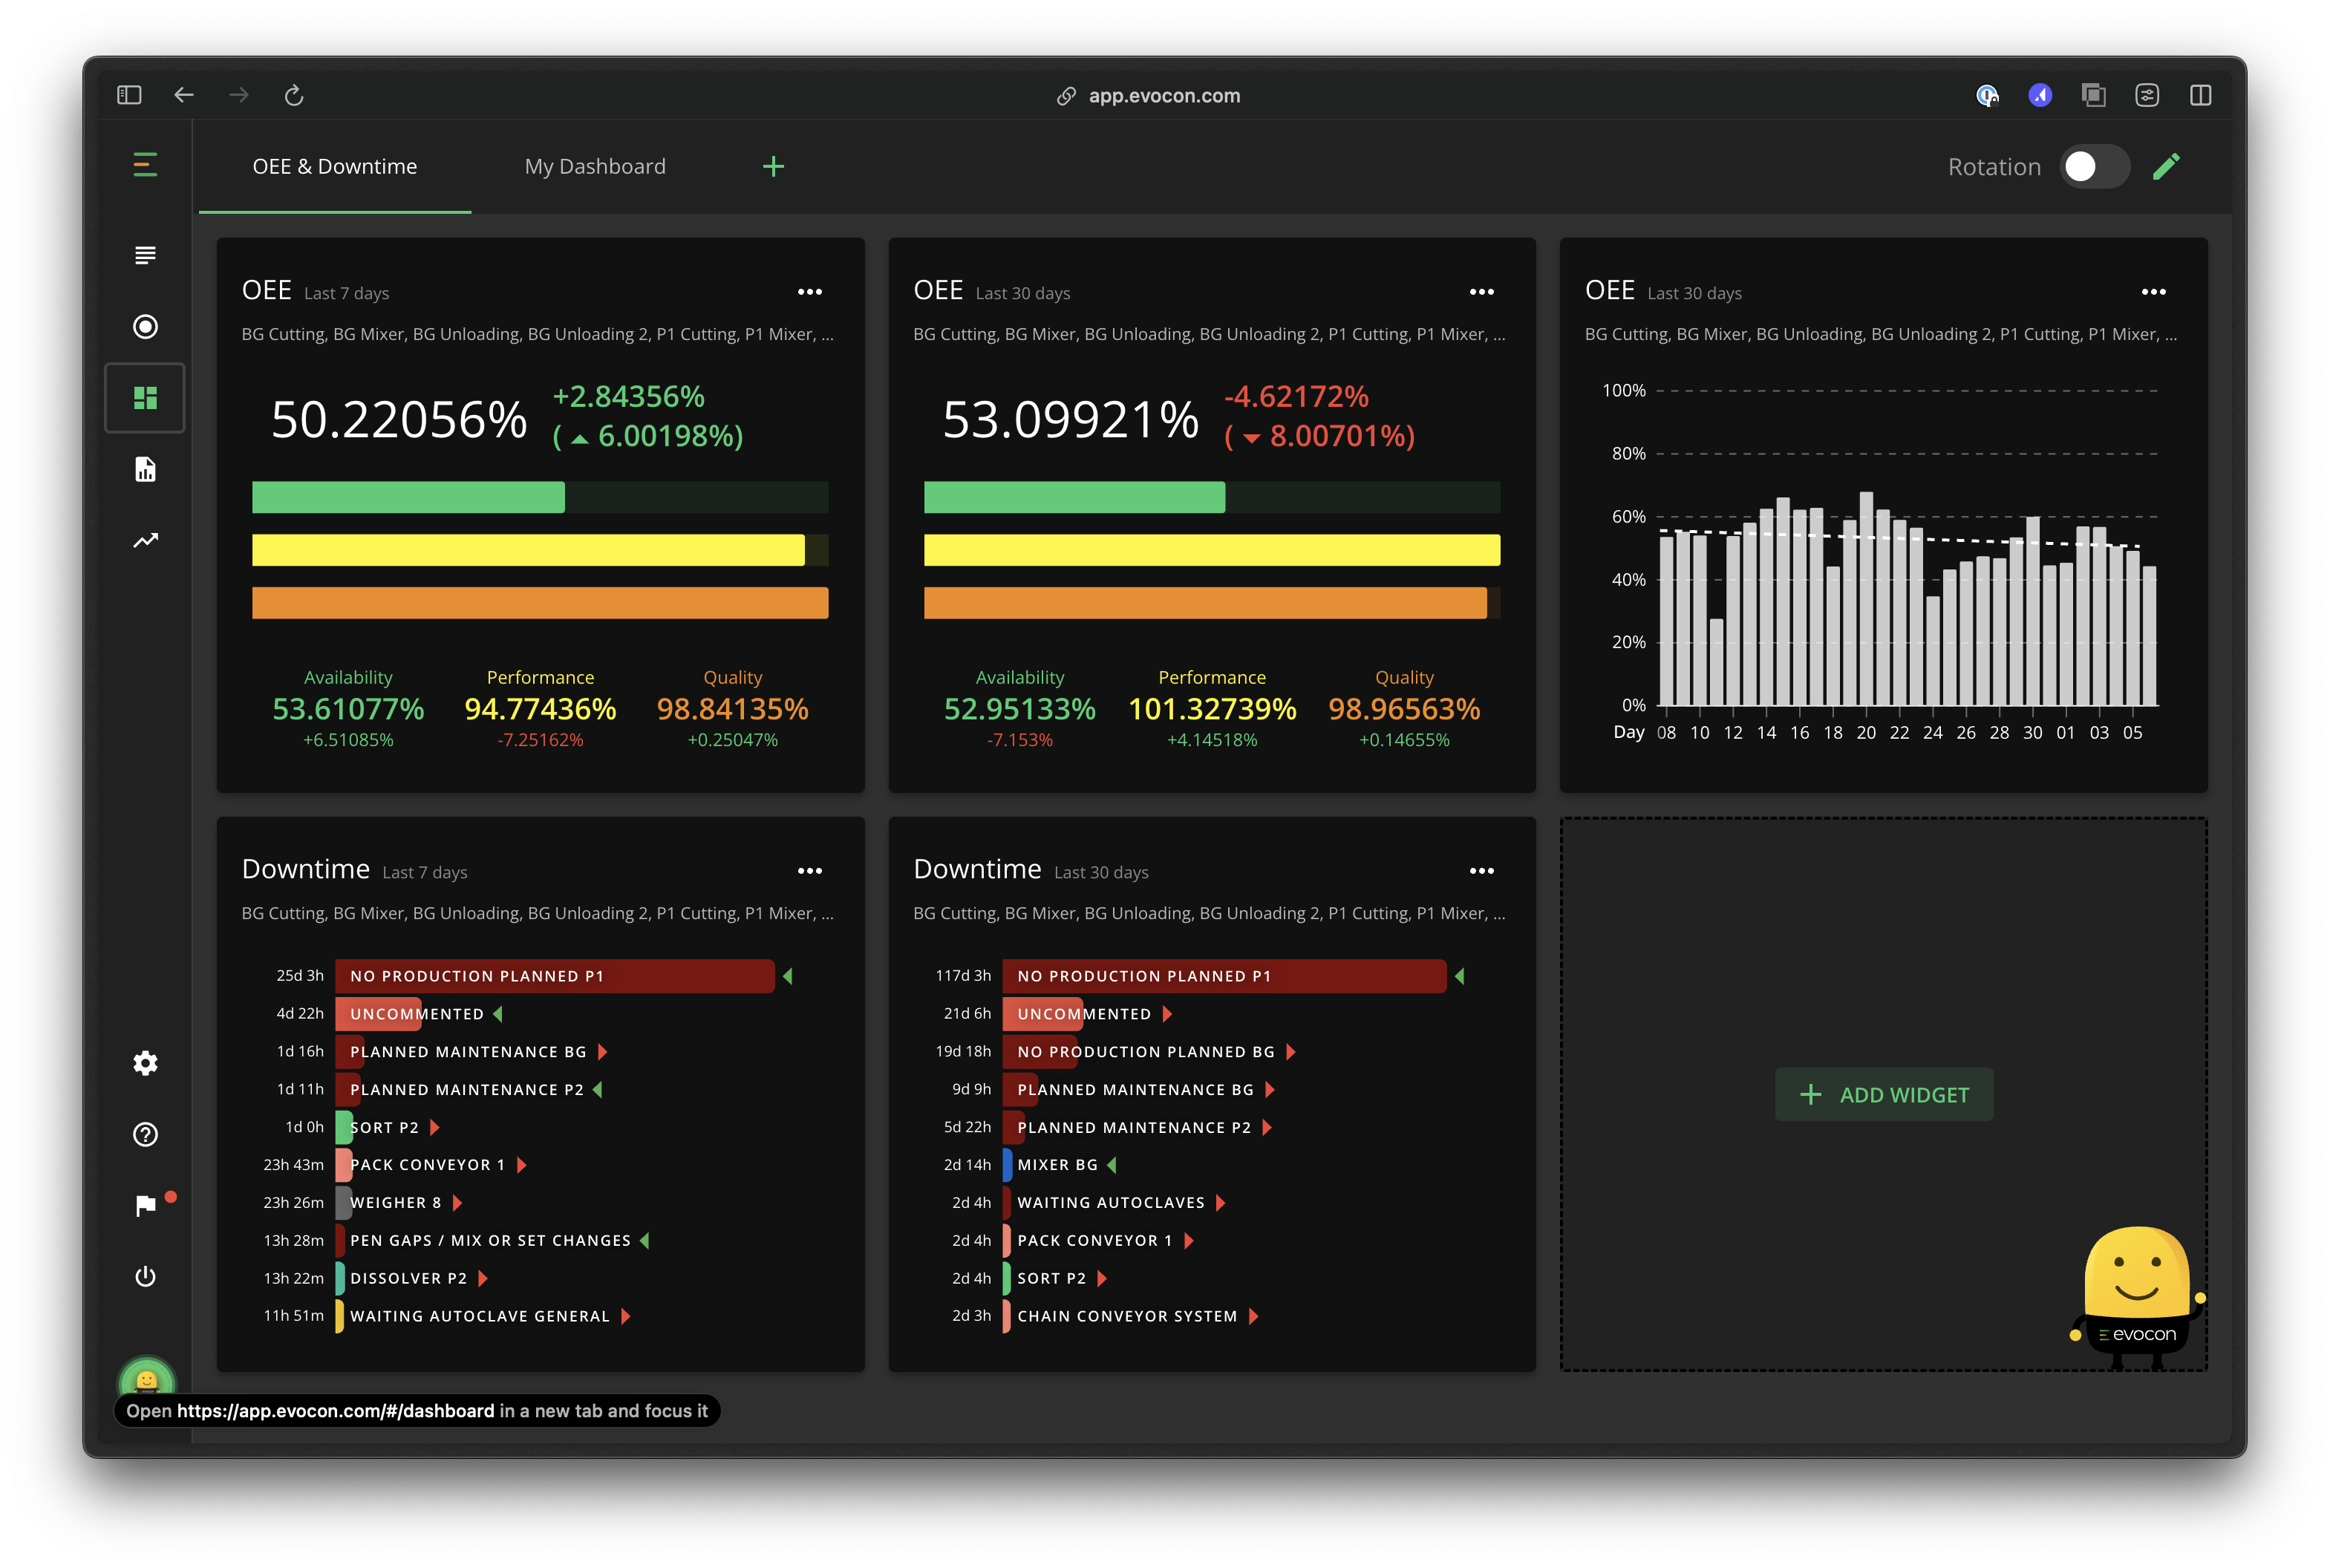Image resolution: width=2330 pixels, height=1568 pixels.
Task: Expand the three-dot menu on Downtime Last 30 days
Action: (1480, 872)
